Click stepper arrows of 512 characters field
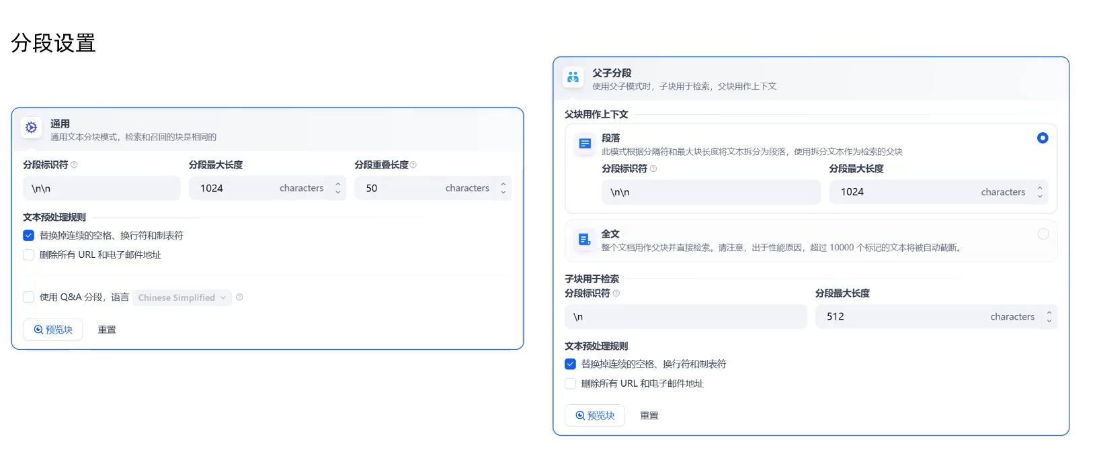This screenshot has height=476, width=1093. pyautogui.click(x=1049, y=317)
